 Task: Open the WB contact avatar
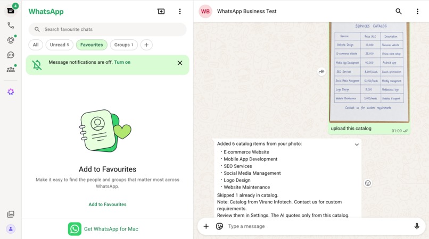pyautogui.click(x=205, y=11)
